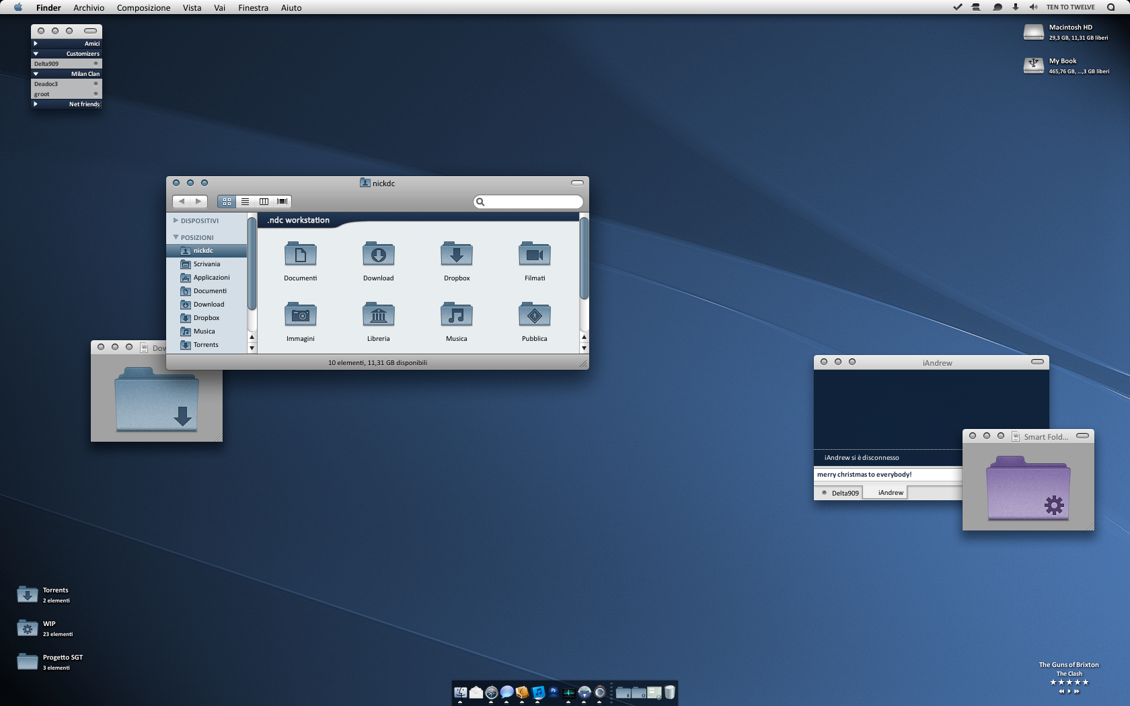Switch to the Delta909 chat tab
1130x706 pixels.
839,493
